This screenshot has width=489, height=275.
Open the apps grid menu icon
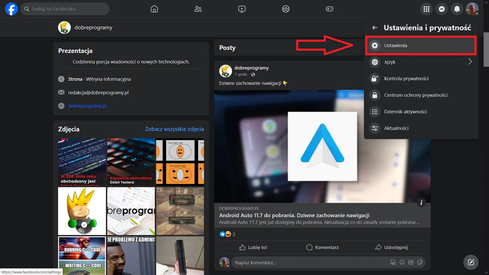[x=426, y=9]
